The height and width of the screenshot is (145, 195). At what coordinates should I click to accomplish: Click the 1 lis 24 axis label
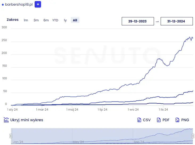163,109
